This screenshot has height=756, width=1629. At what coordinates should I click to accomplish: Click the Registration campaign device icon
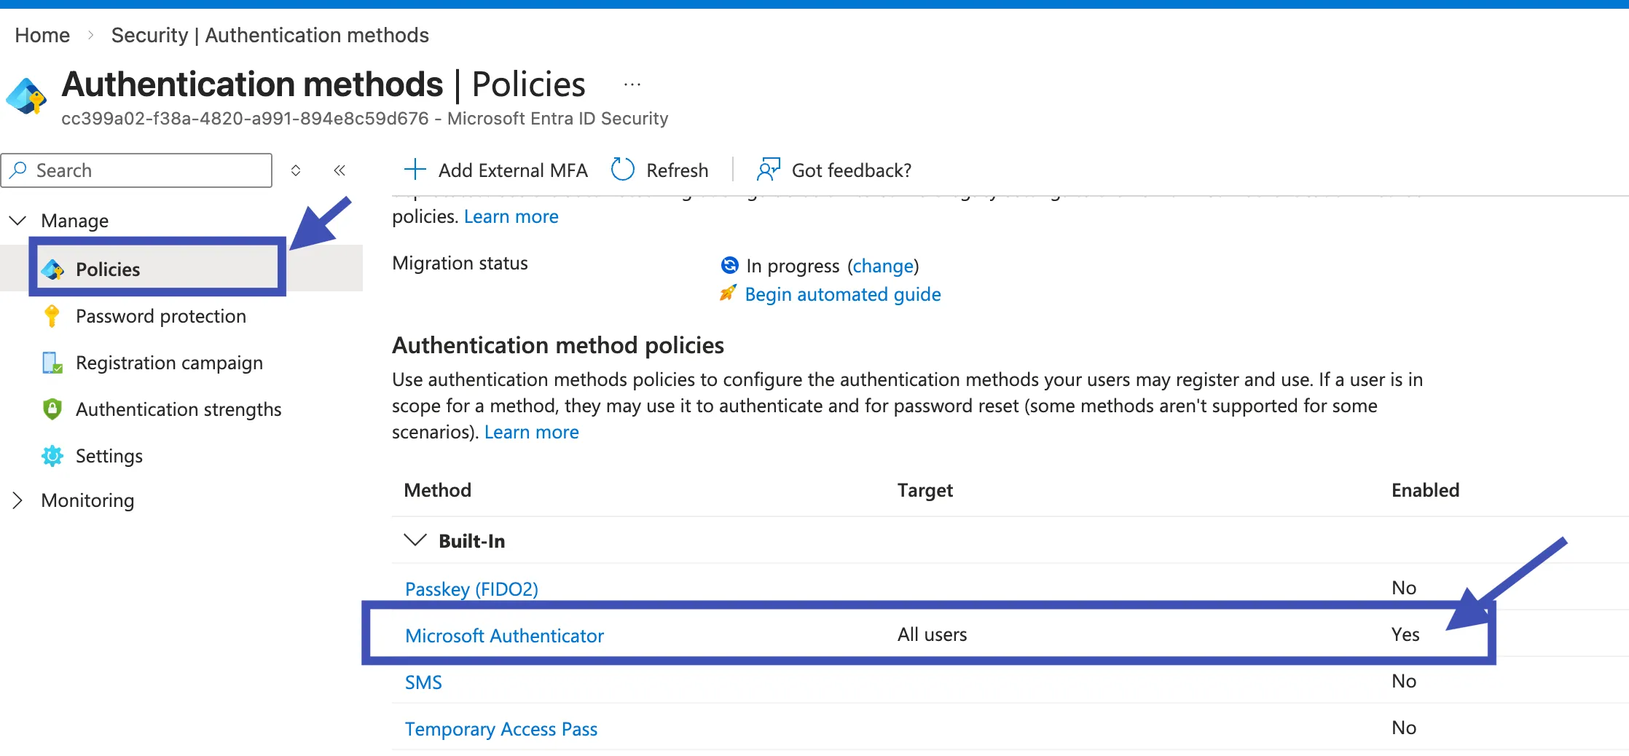(52, 363)
